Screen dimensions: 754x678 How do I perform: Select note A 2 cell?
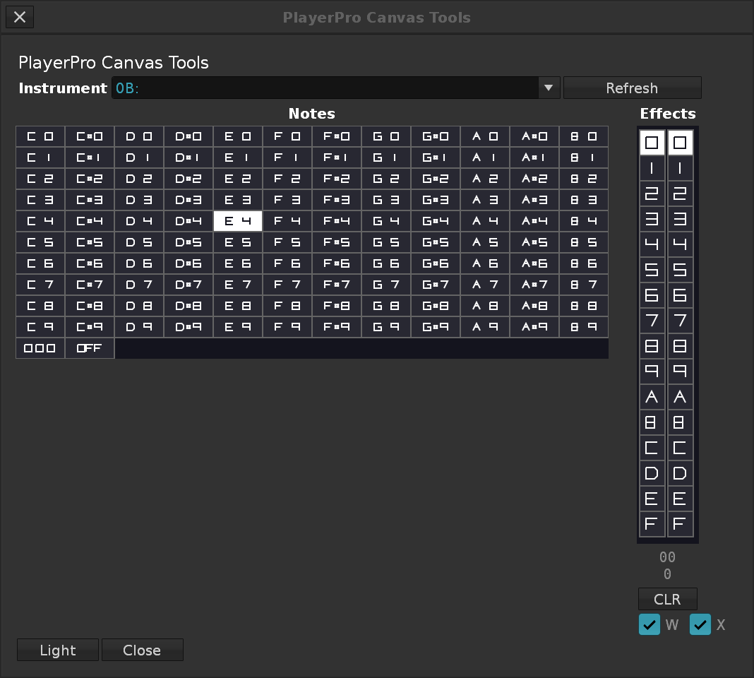(x=485, y=179)
